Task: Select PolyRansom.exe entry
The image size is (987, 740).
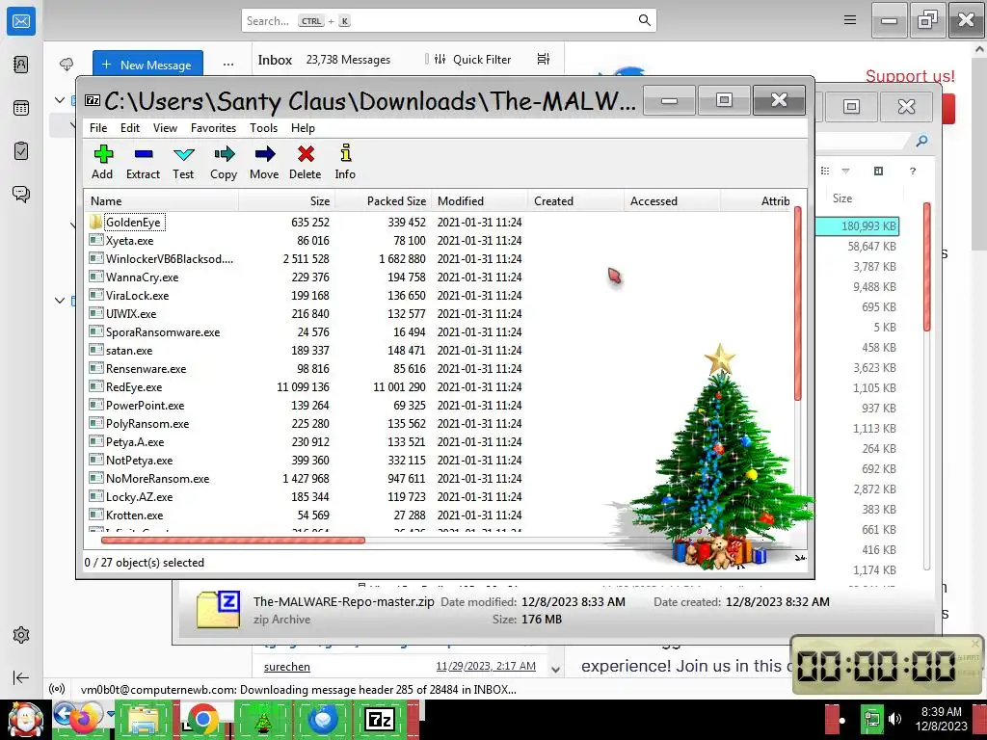Action: tap(147, 423)
